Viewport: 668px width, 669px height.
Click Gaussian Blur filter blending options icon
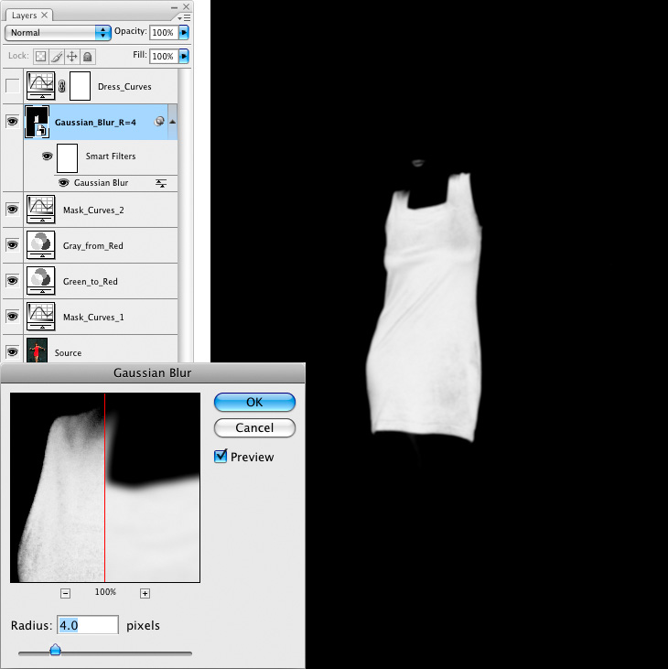[162, 183]
